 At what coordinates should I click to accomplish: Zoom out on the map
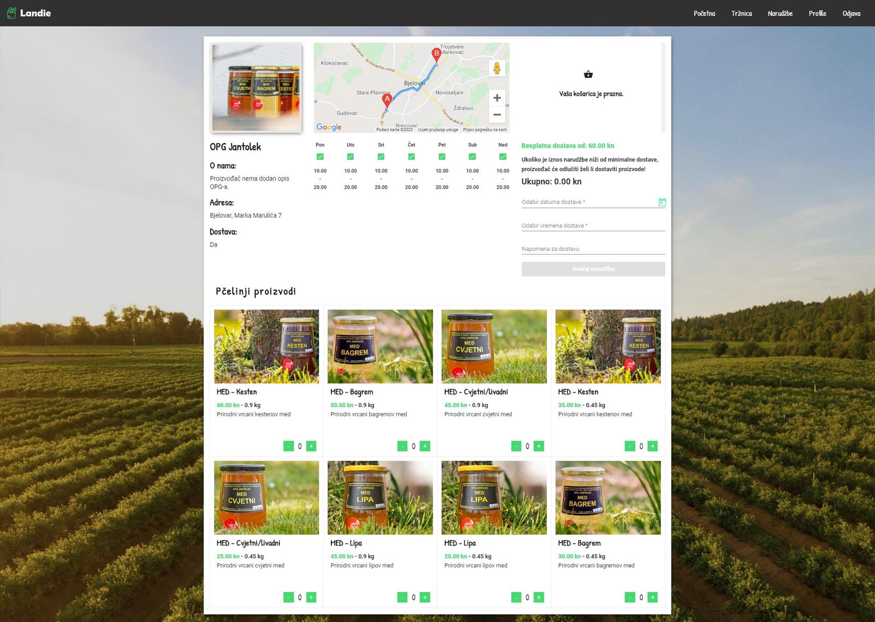(497, 115)
